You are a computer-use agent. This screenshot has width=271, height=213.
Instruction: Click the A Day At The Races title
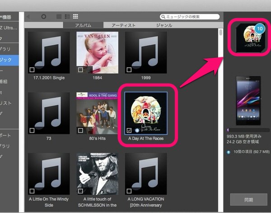(x=146, y=139)
